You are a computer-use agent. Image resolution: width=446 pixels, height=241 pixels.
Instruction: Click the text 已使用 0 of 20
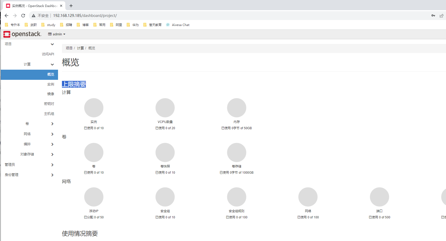(x=165, y=128)
